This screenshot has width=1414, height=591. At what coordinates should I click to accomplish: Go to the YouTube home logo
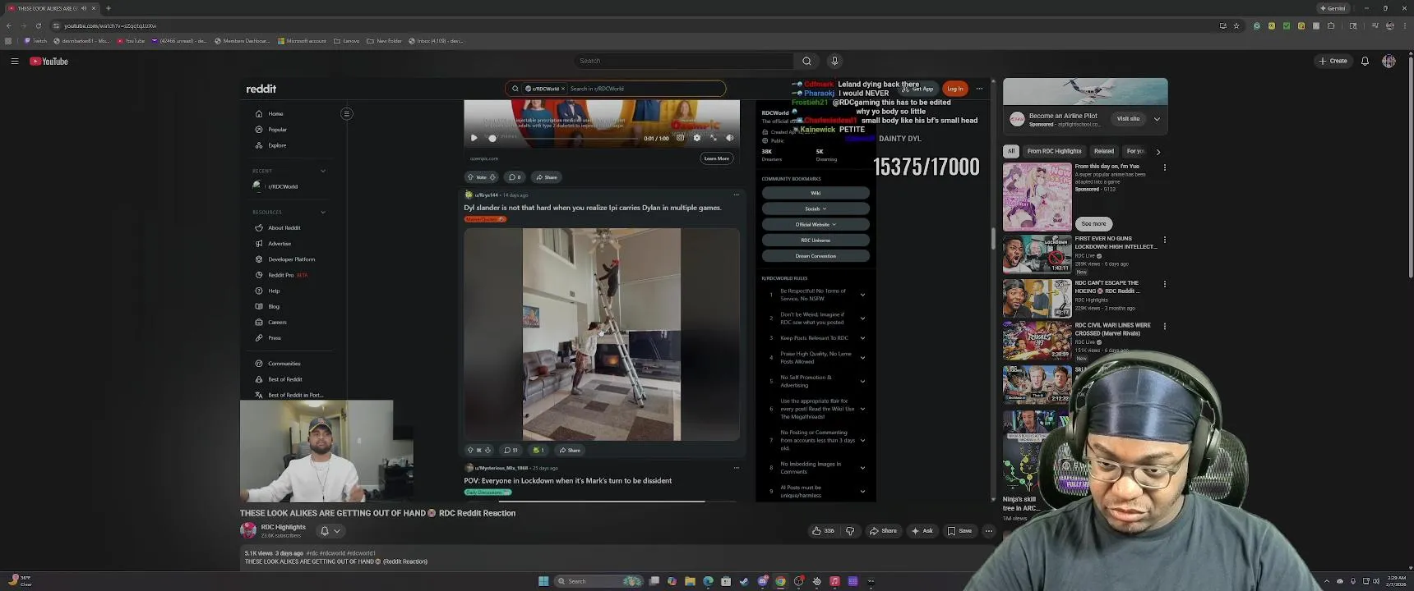(x=49, y=61)
